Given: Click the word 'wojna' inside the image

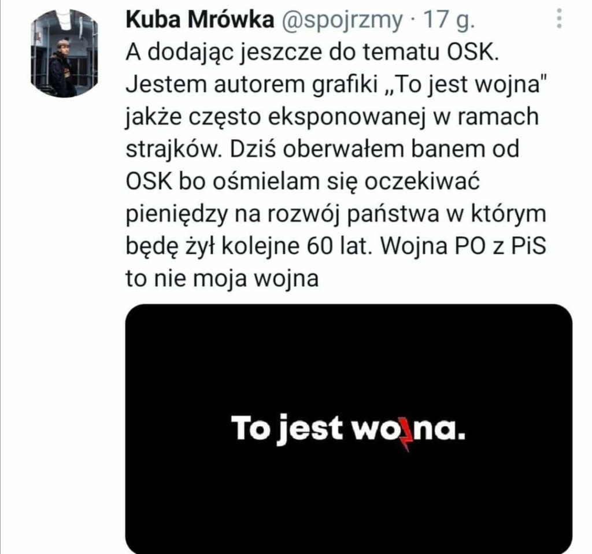Looking at the screenshot, I should point(408,430).
